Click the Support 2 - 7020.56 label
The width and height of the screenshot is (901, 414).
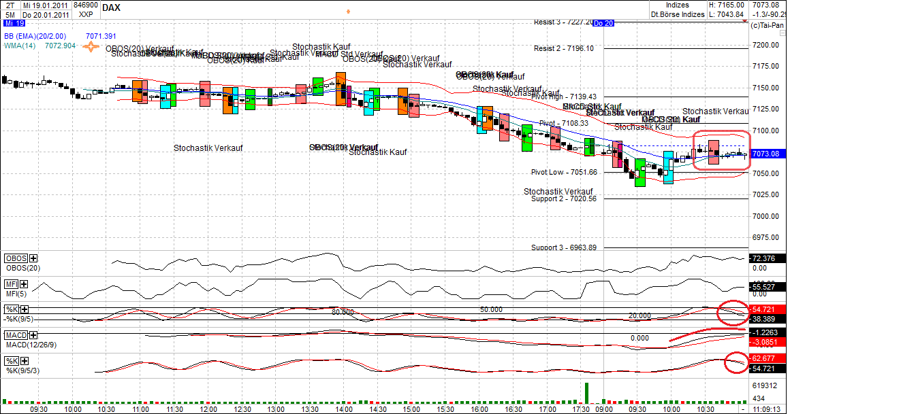[x=564, y=199]
